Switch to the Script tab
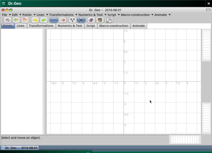 (91, 26)
